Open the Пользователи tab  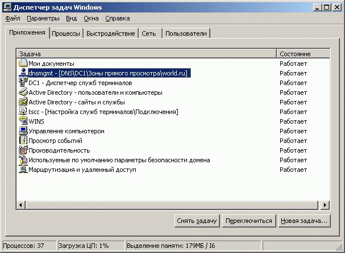coord(186,33)
